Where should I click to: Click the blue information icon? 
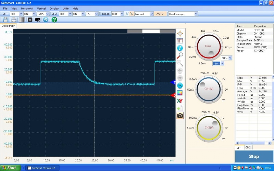pyautogui.click(x=180, y=48)
